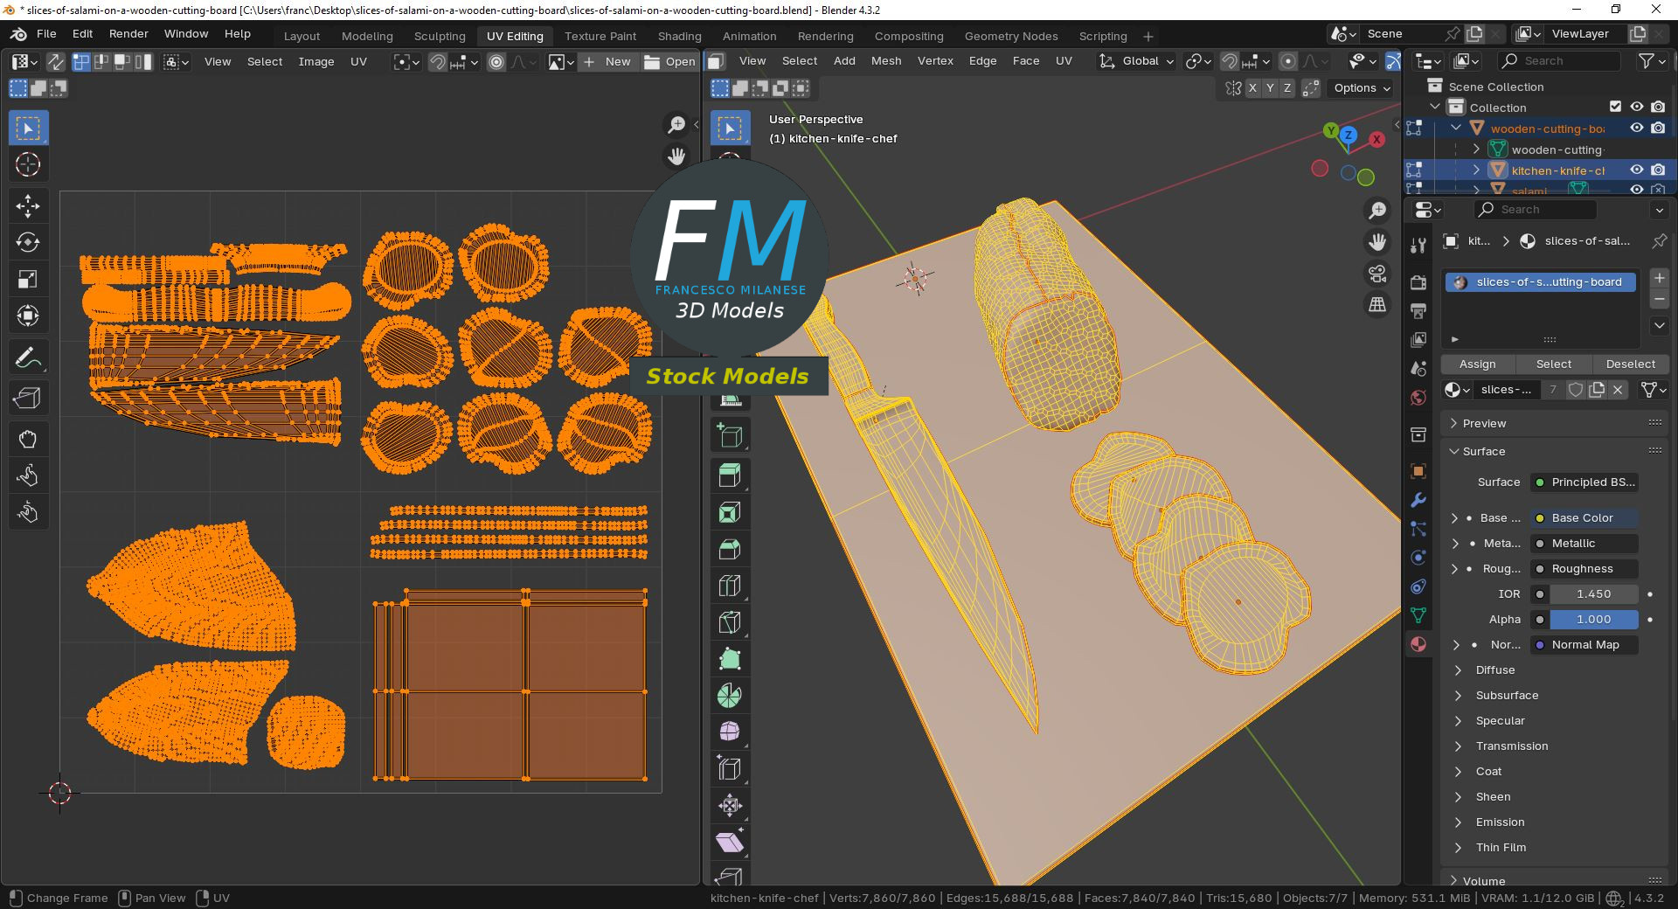Expand the Transmission section

point(1457,746)
